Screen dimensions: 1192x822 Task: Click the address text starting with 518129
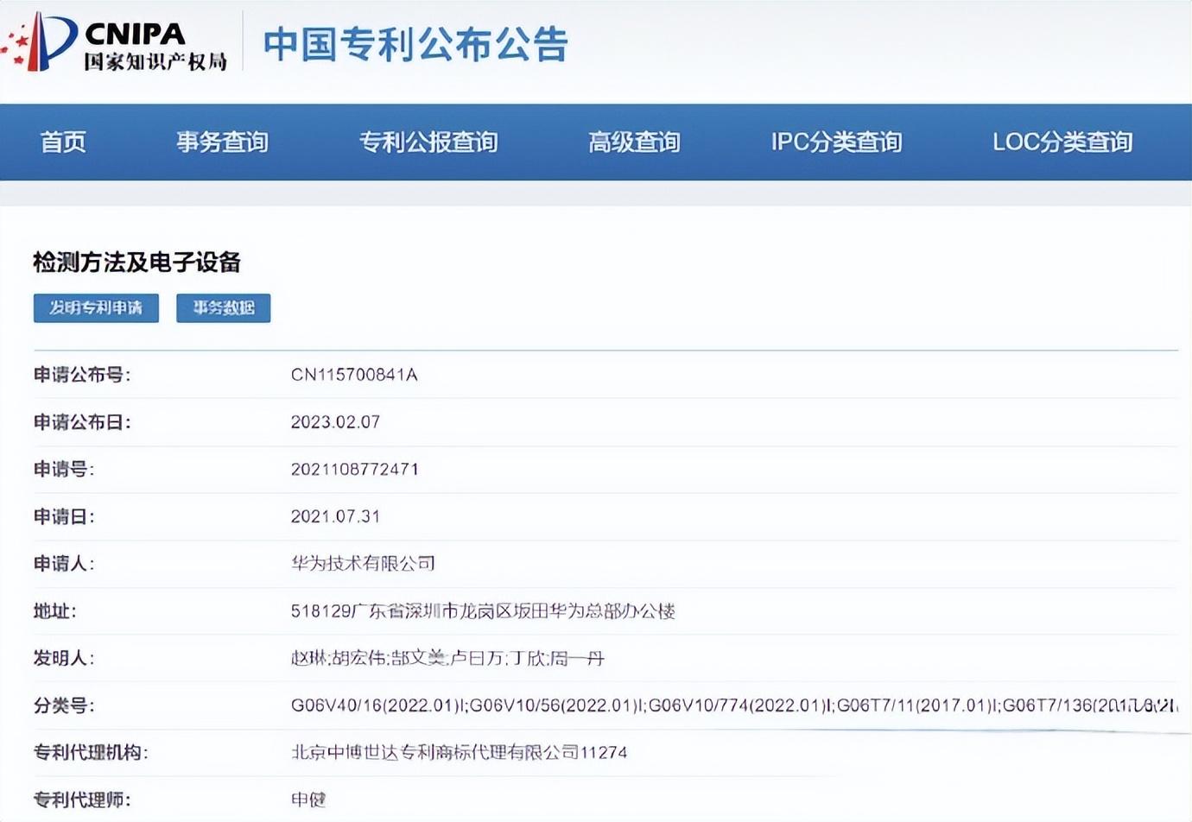pos(483,611)
